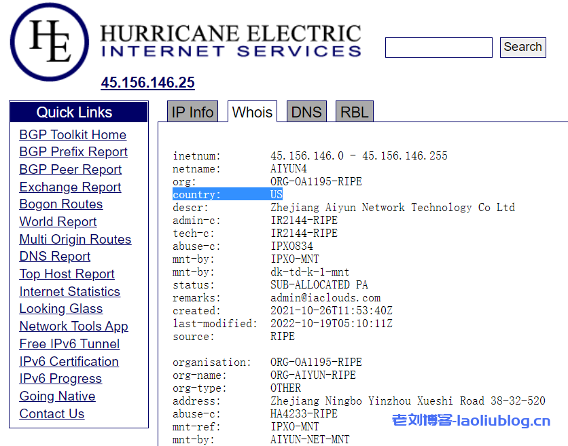568x446 pixels.
Task: Click the Multi Origin Routes link
Action: click(x=75, y=240)
